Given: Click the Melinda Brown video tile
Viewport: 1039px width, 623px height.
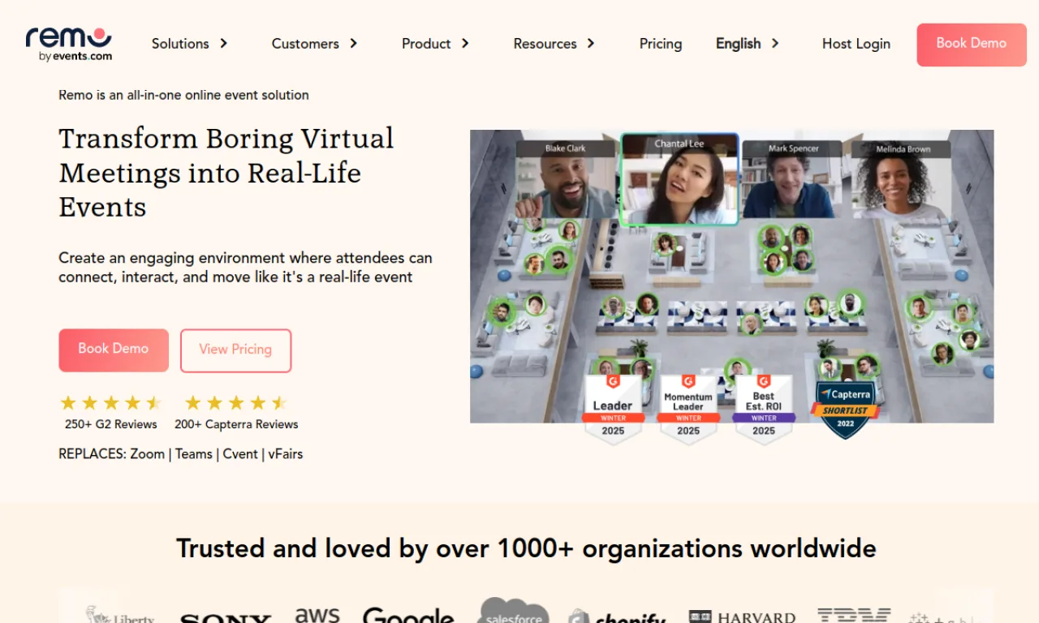Looking at the screenshot, I should click(903, 179).
